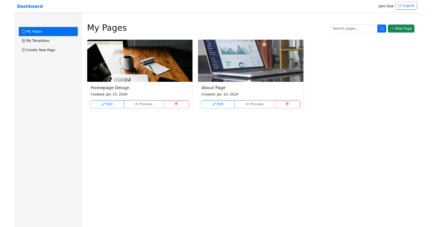Click the plus icon beside Create New Page
Image resolution: width=434 pixels, height=227 pixels.
(x=23, y=50)
